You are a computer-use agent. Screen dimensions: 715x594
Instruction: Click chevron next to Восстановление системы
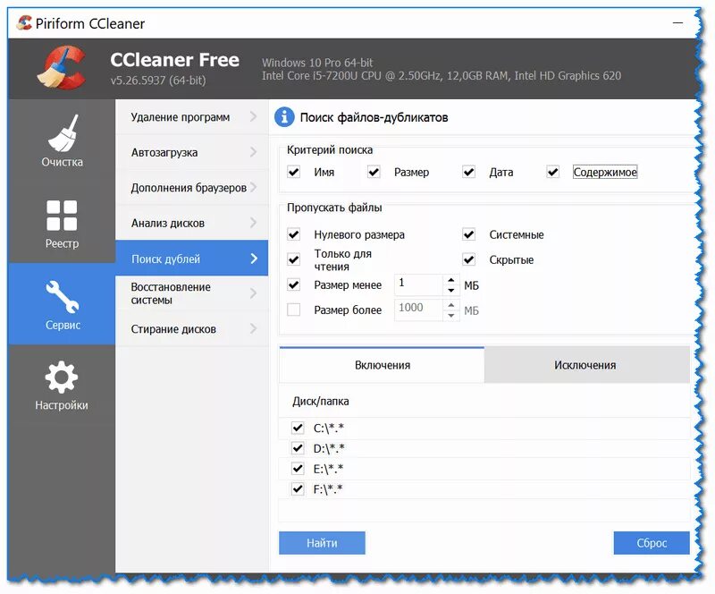(254, 293)
